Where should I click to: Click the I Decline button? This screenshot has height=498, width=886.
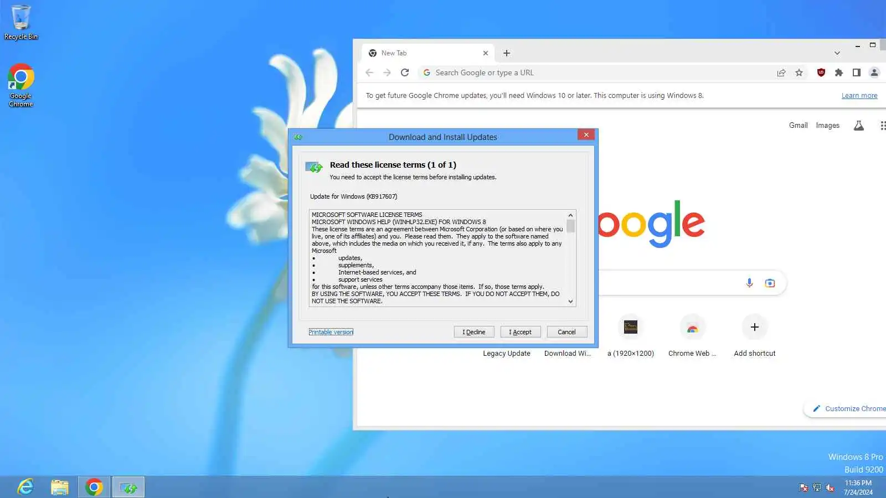[474, 332]
